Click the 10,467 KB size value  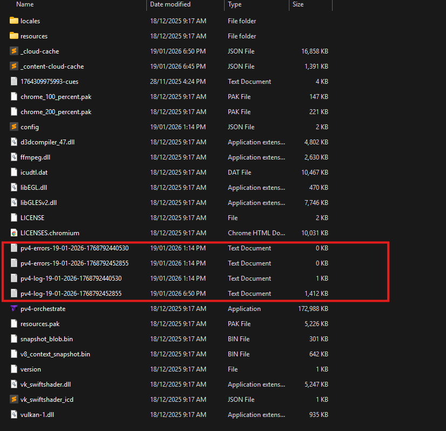tap(315, 173)
